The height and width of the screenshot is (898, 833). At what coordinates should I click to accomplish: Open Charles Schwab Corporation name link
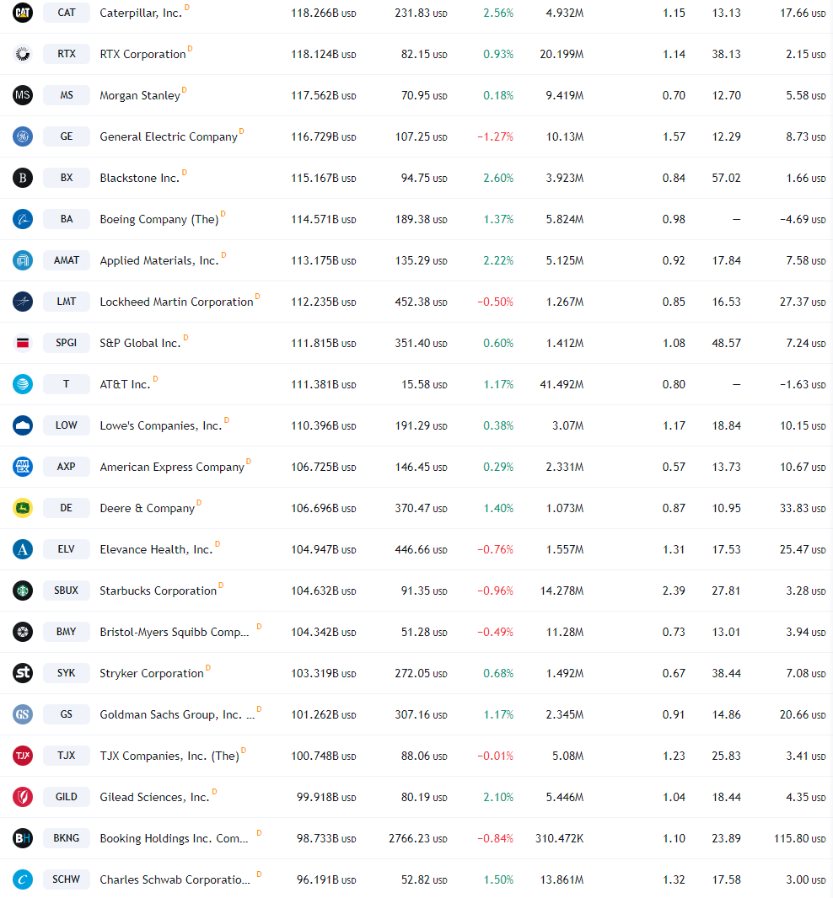tap(175, 879)
